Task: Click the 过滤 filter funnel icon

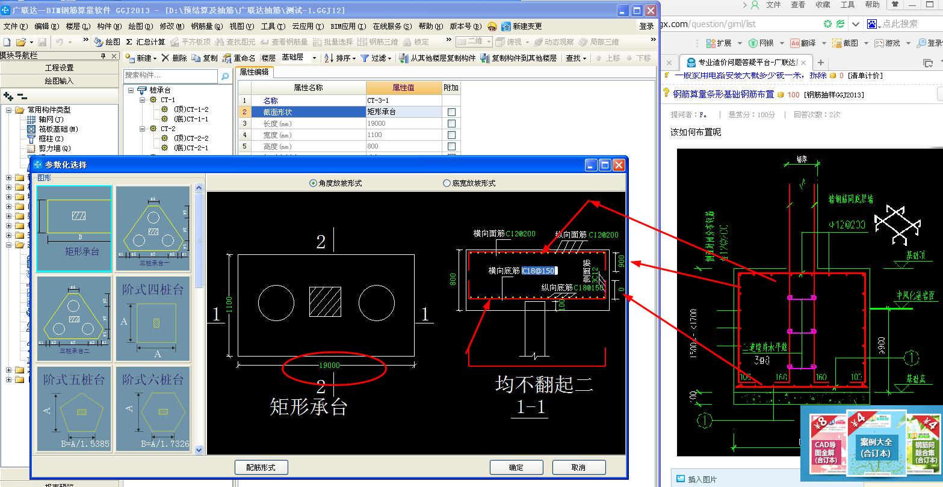Action: point(365,58)
